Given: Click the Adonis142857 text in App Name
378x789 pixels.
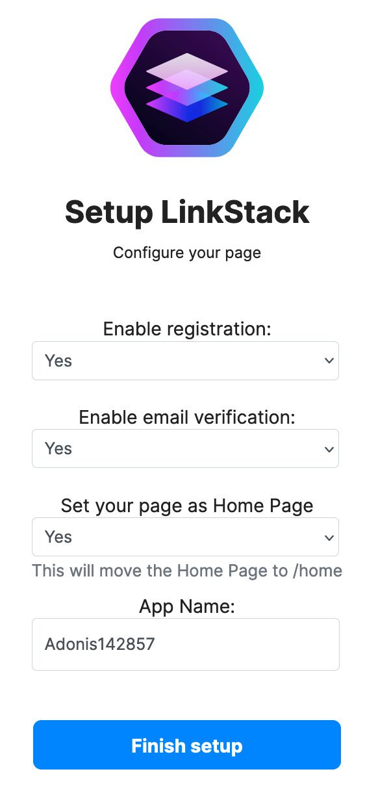Looking at the screenshot, I should [x=99, y=644].
